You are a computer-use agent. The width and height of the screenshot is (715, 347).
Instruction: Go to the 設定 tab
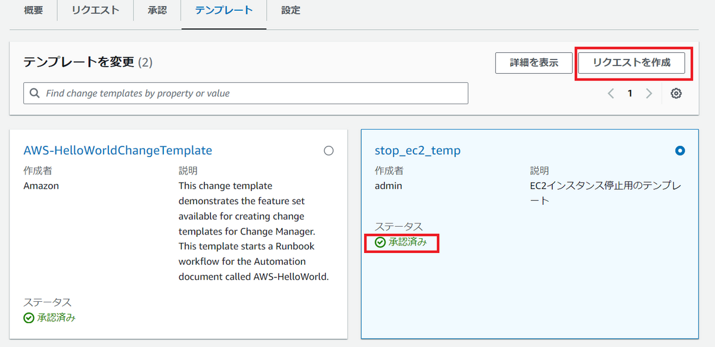click(291, 10)
